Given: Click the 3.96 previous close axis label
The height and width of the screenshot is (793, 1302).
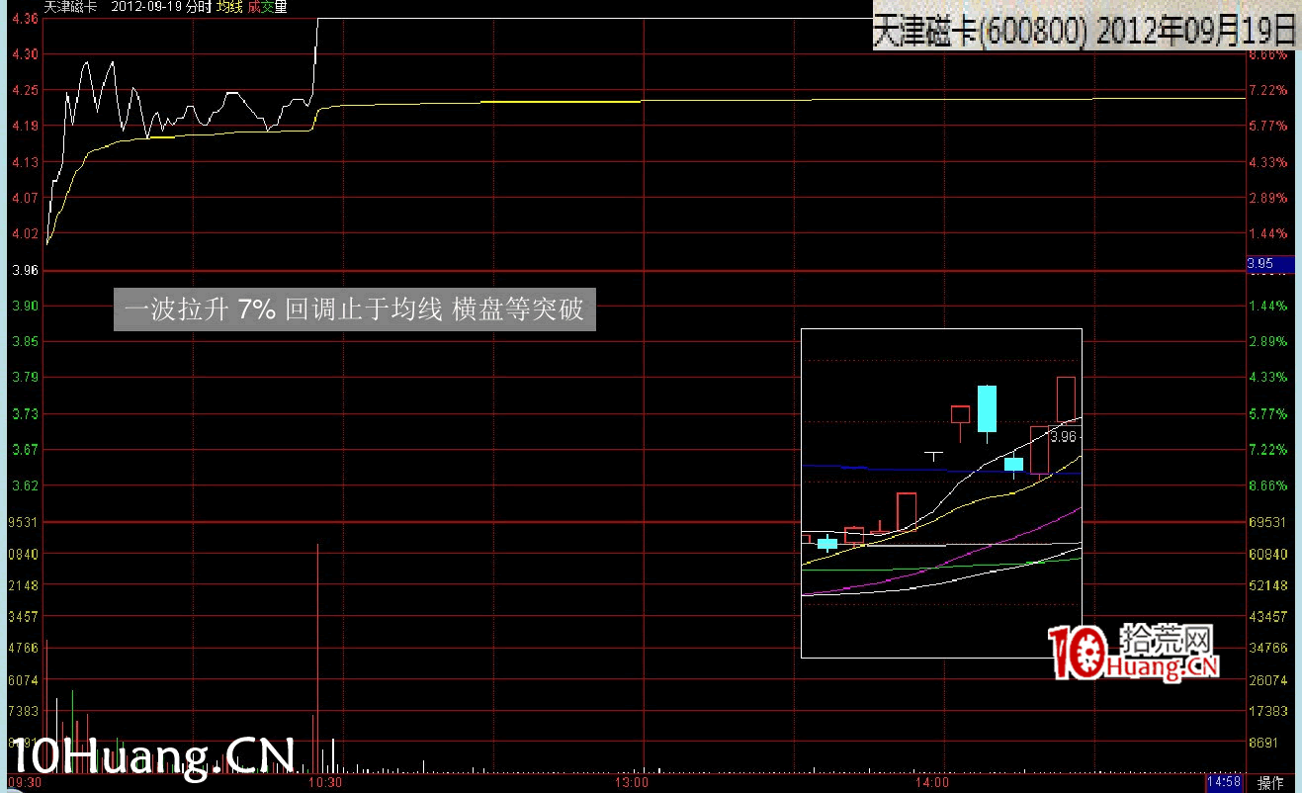Looking at the screenshot, I should 26,270.
